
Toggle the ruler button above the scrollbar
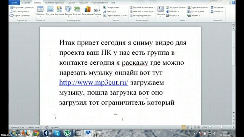pos(234,25)
